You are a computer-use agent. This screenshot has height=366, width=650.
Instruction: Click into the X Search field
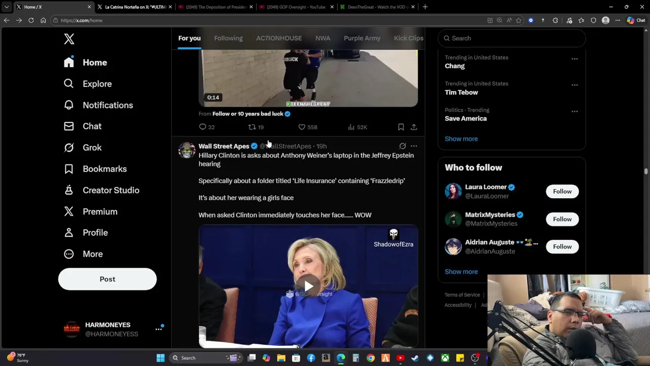(511, 38)
